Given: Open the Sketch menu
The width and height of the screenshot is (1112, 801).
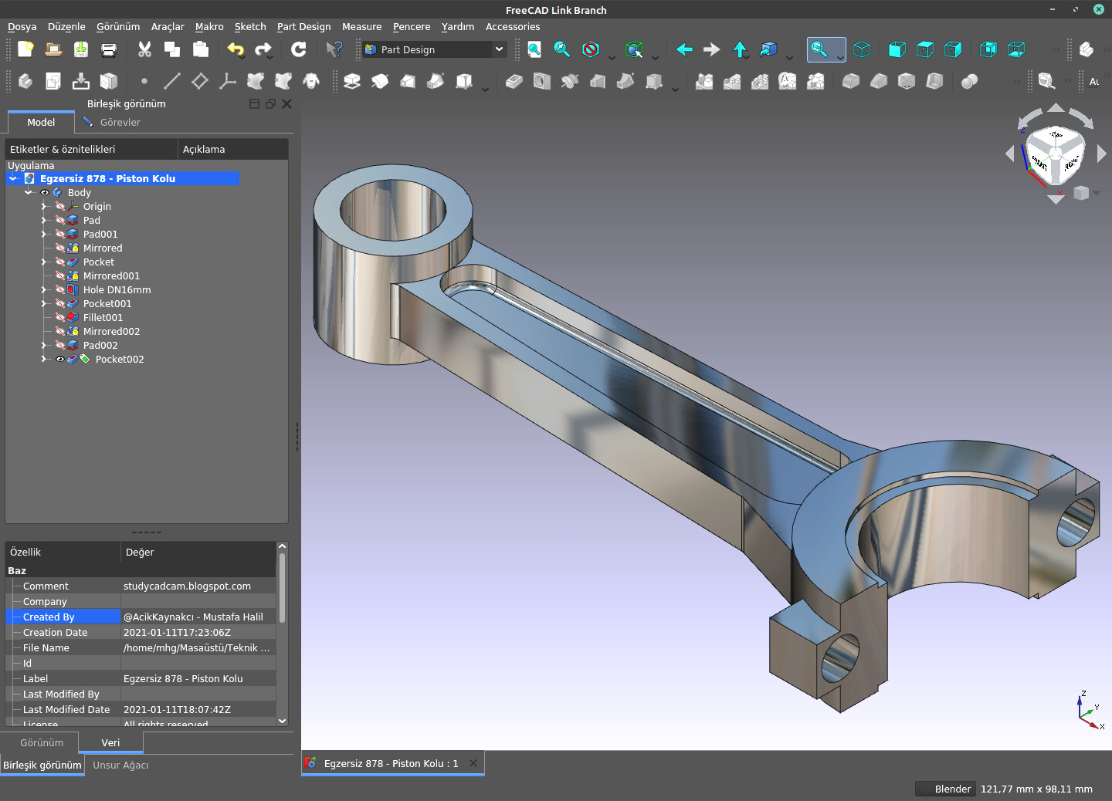Looking at the screenshot, I should [x=249, y=26].
